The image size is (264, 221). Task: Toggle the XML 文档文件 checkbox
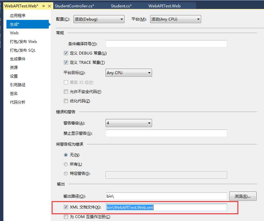66,207
